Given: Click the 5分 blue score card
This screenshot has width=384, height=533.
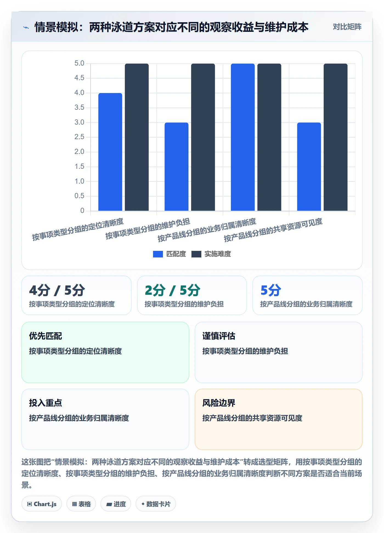Looking at the screenshot, I should (x=307, y=295).
